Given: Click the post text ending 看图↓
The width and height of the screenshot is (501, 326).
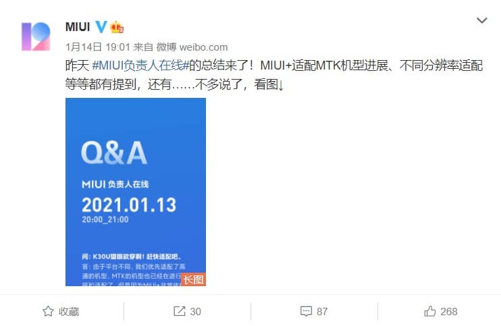Looking at the screenshot, I should [274, 75].
